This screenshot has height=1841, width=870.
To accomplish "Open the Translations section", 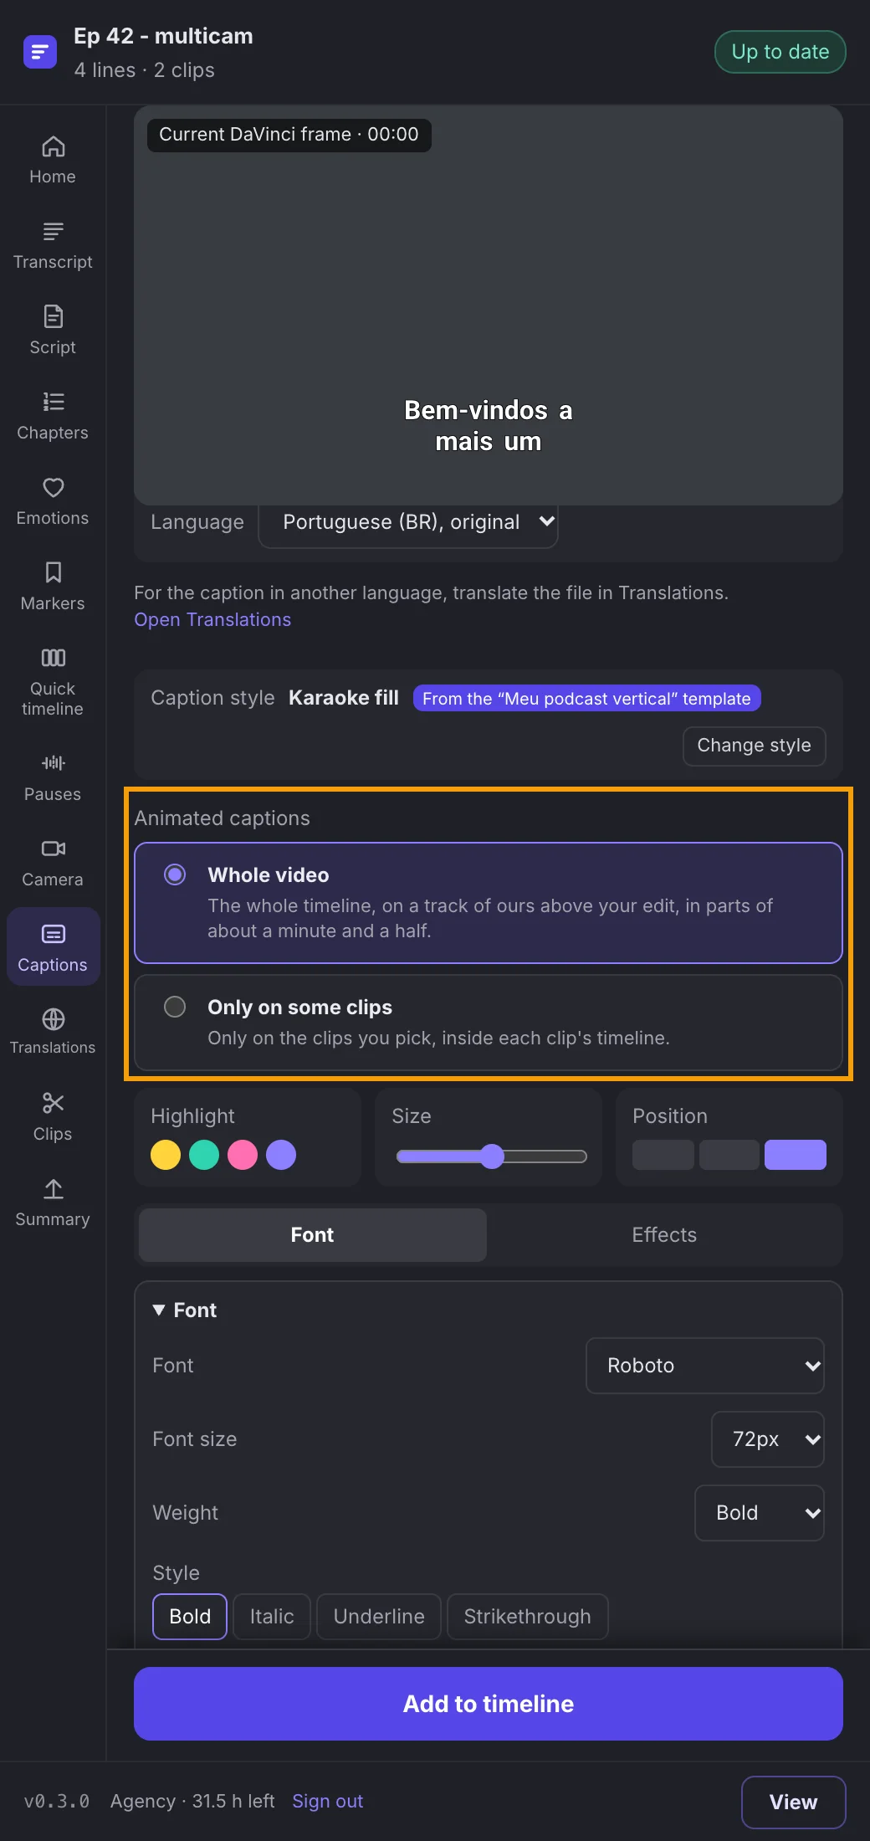I will (53, 1032).
